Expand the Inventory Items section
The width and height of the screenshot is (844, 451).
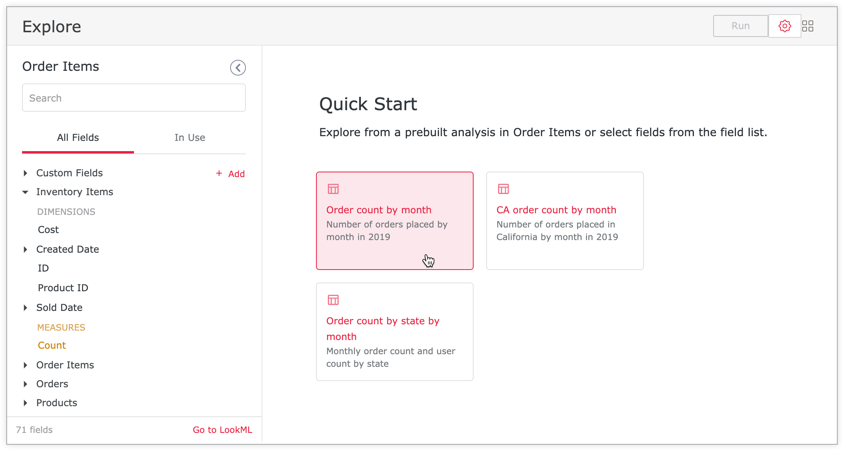click(26, 192)
